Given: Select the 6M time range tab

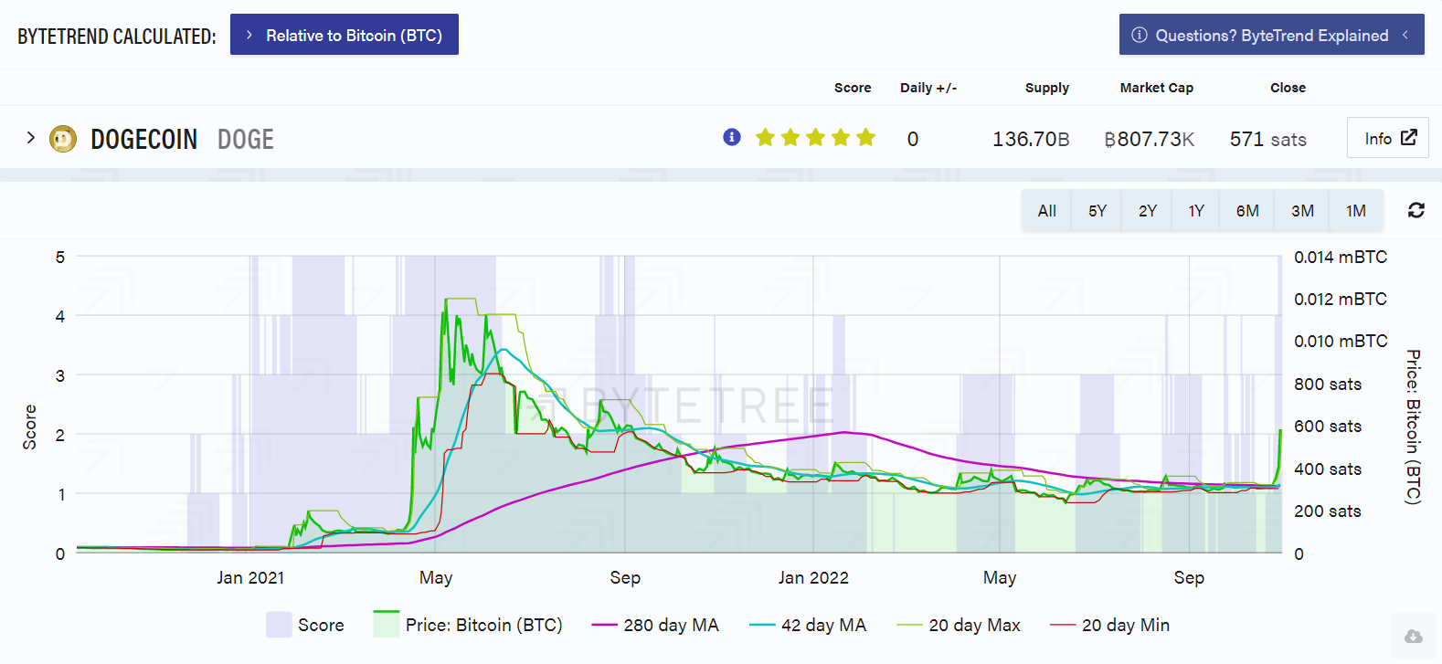Looking at the screenshot, I should click(x=1247, y=211).
